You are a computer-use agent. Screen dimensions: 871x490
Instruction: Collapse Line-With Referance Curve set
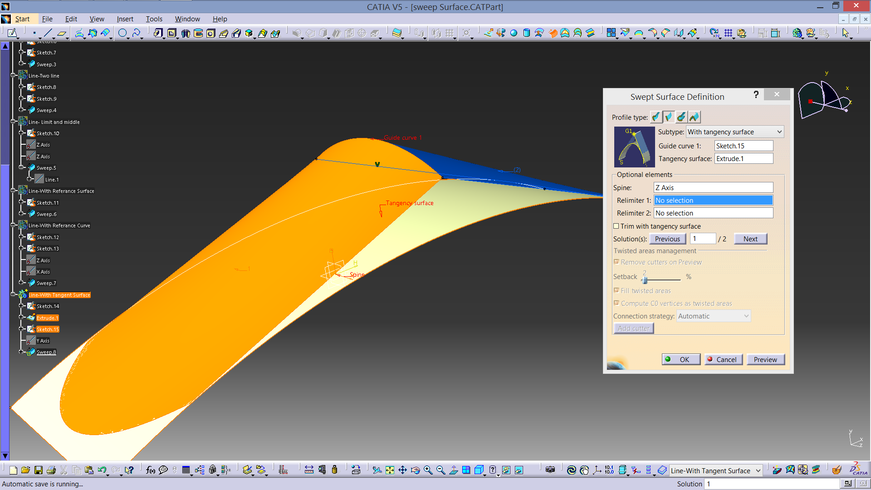(x=13, y=225)
